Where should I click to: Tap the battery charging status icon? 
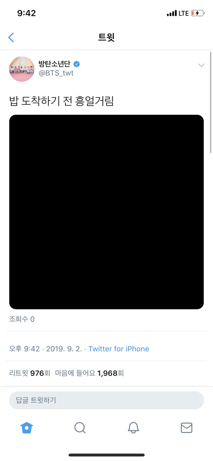(198, 13)
